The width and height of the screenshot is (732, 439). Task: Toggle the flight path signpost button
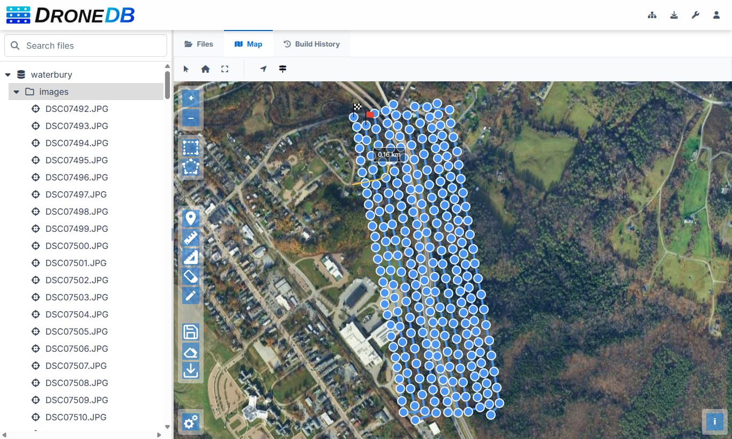click(282, 69)
